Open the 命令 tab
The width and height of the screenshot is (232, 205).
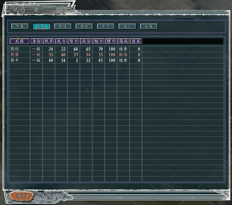(x=106, y=26)
